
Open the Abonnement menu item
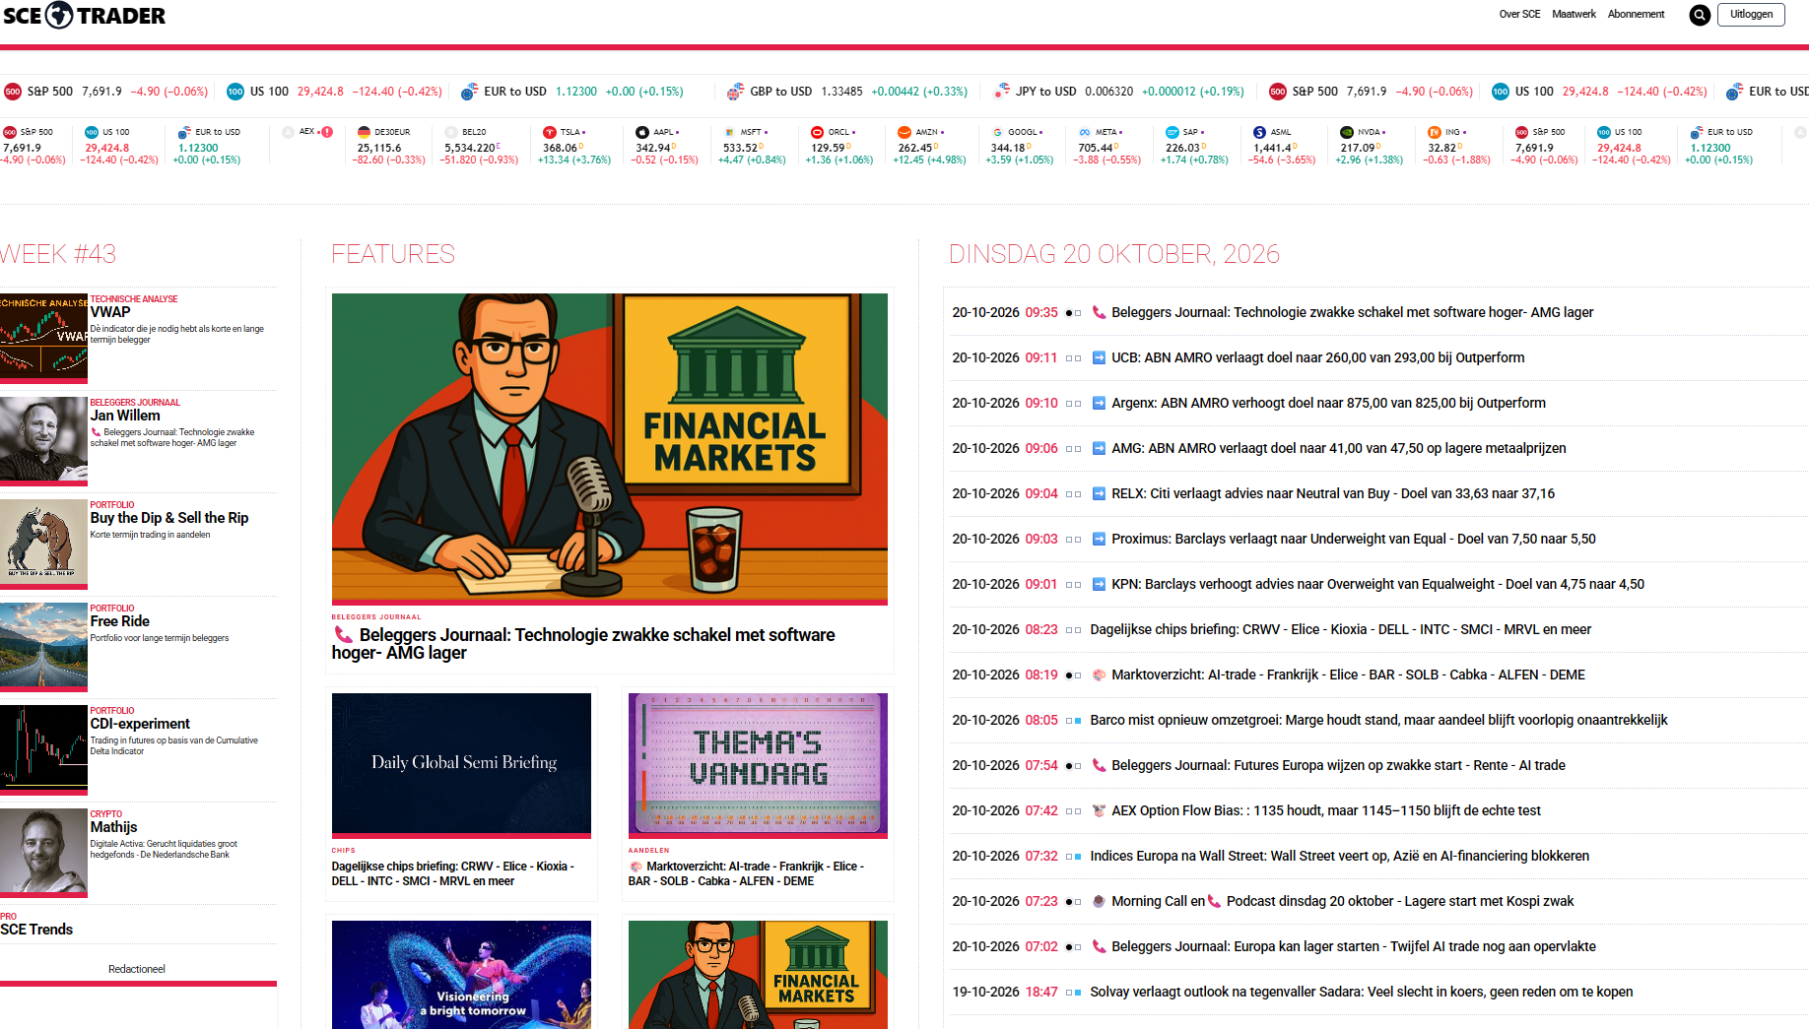click(1636, 15)
